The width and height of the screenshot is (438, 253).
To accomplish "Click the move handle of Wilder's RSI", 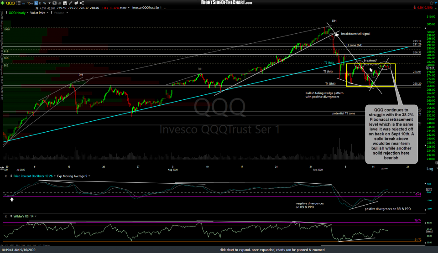I will (11, 217).
